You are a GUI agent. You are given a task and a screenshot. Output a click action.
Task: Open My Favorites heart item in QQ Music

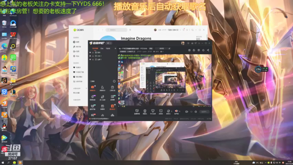pyautogui.click(x=77, y=67)
